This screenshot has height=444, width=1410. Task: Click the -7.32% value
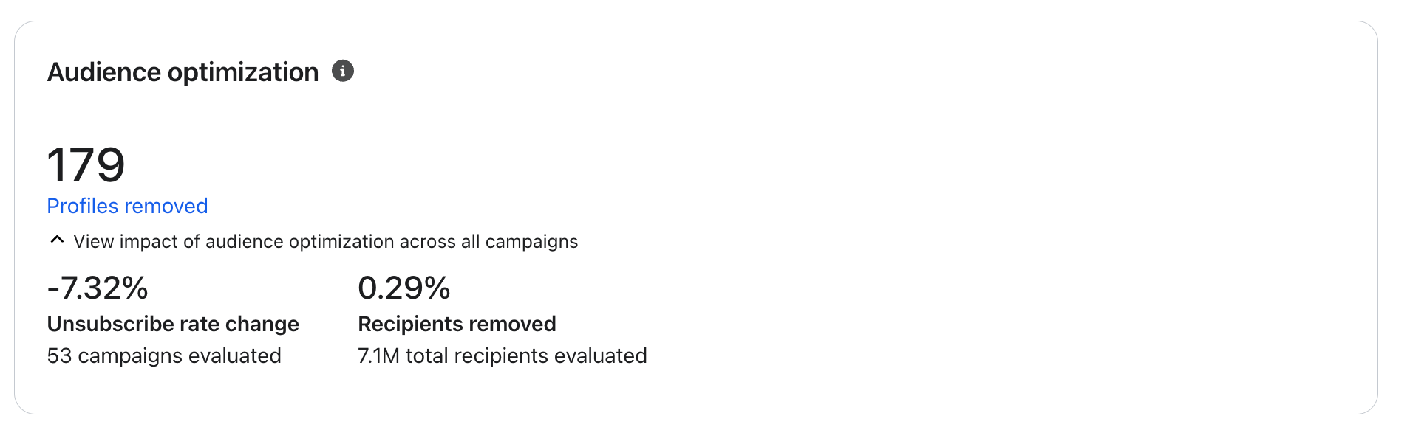pos(98,288)
